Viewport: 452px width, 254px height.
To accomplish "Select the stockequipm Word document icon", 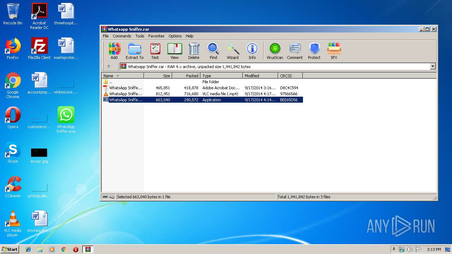I will [39, 222].
